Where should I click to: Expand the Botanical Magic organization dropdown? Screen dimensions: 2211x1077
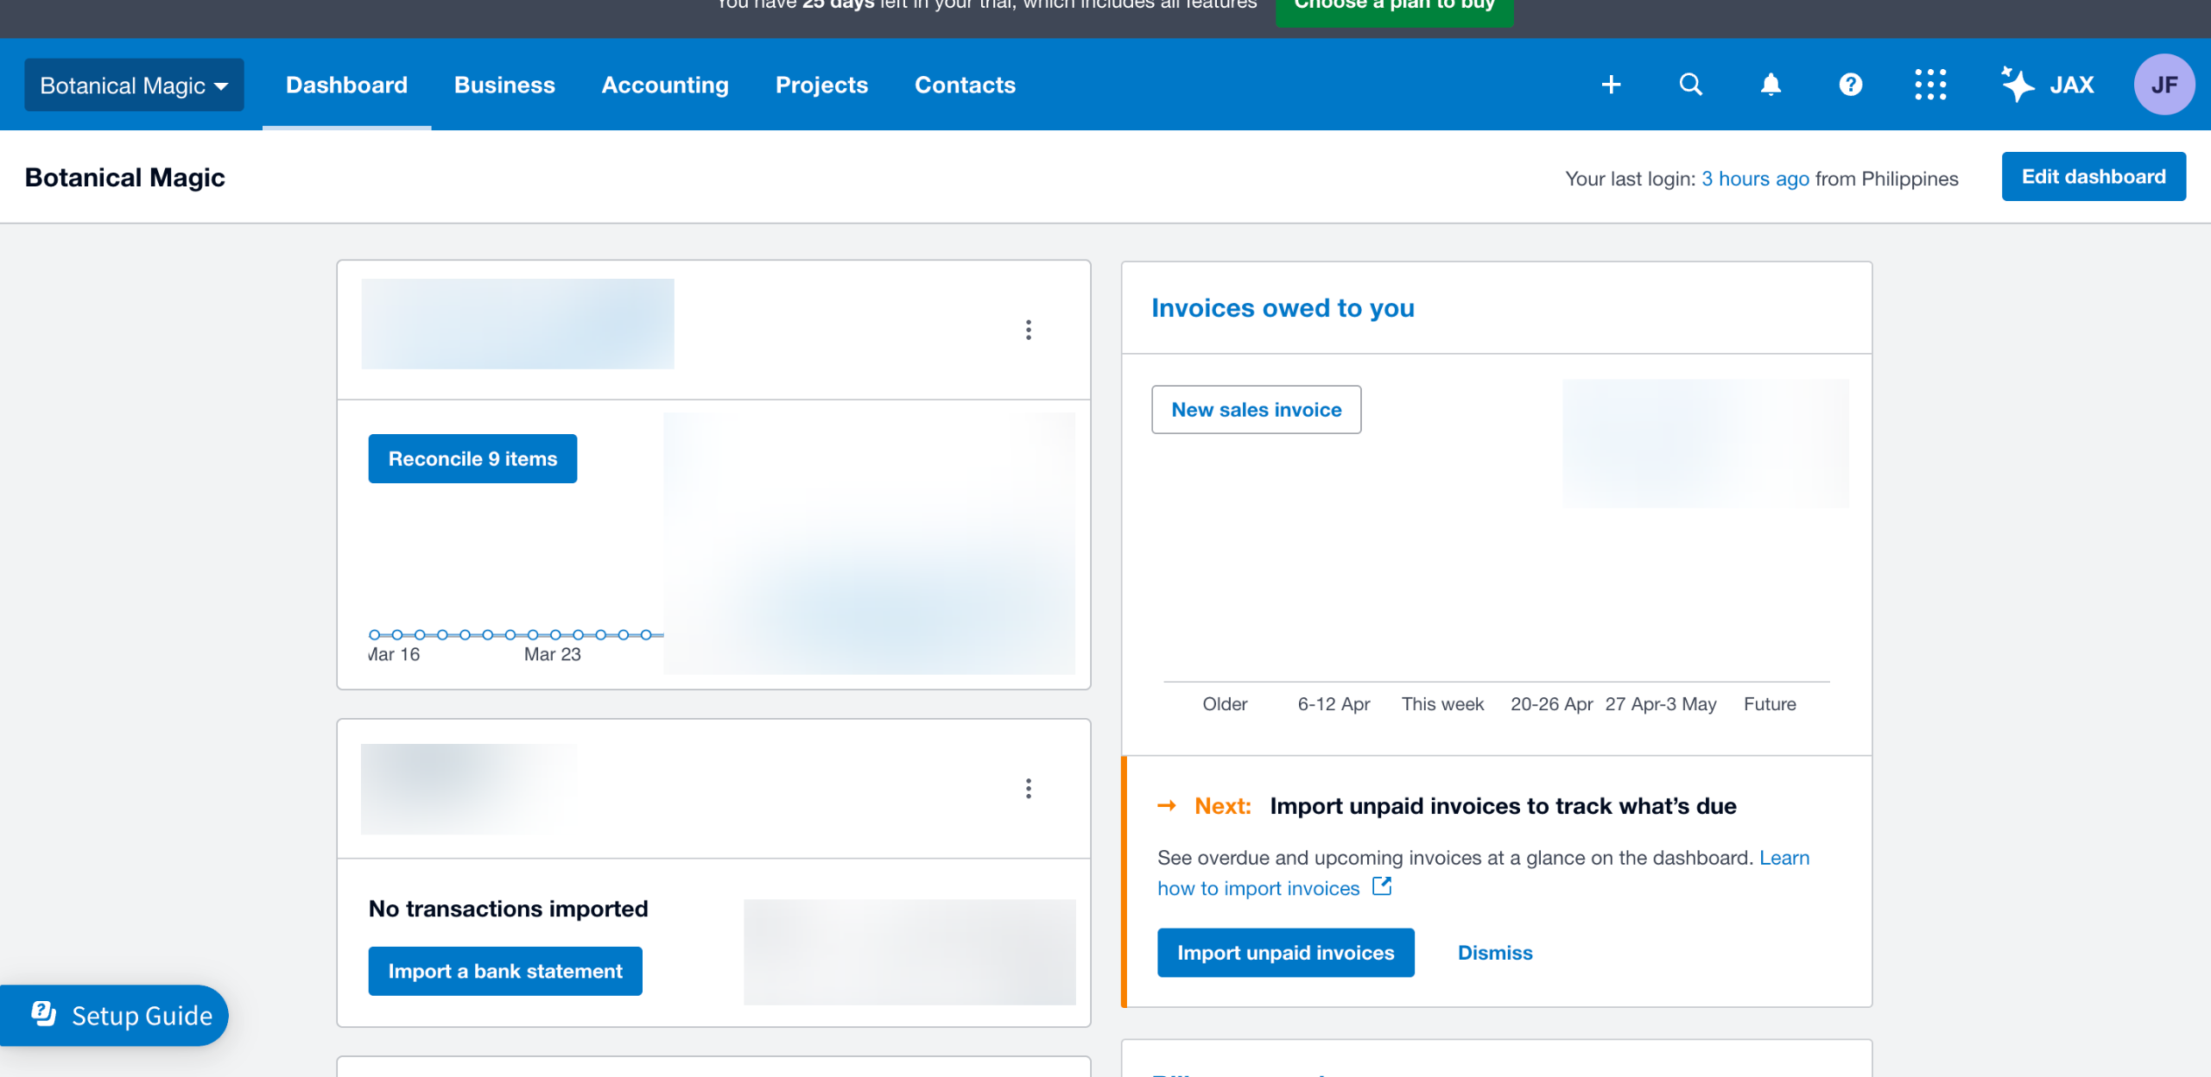(134, 85)
